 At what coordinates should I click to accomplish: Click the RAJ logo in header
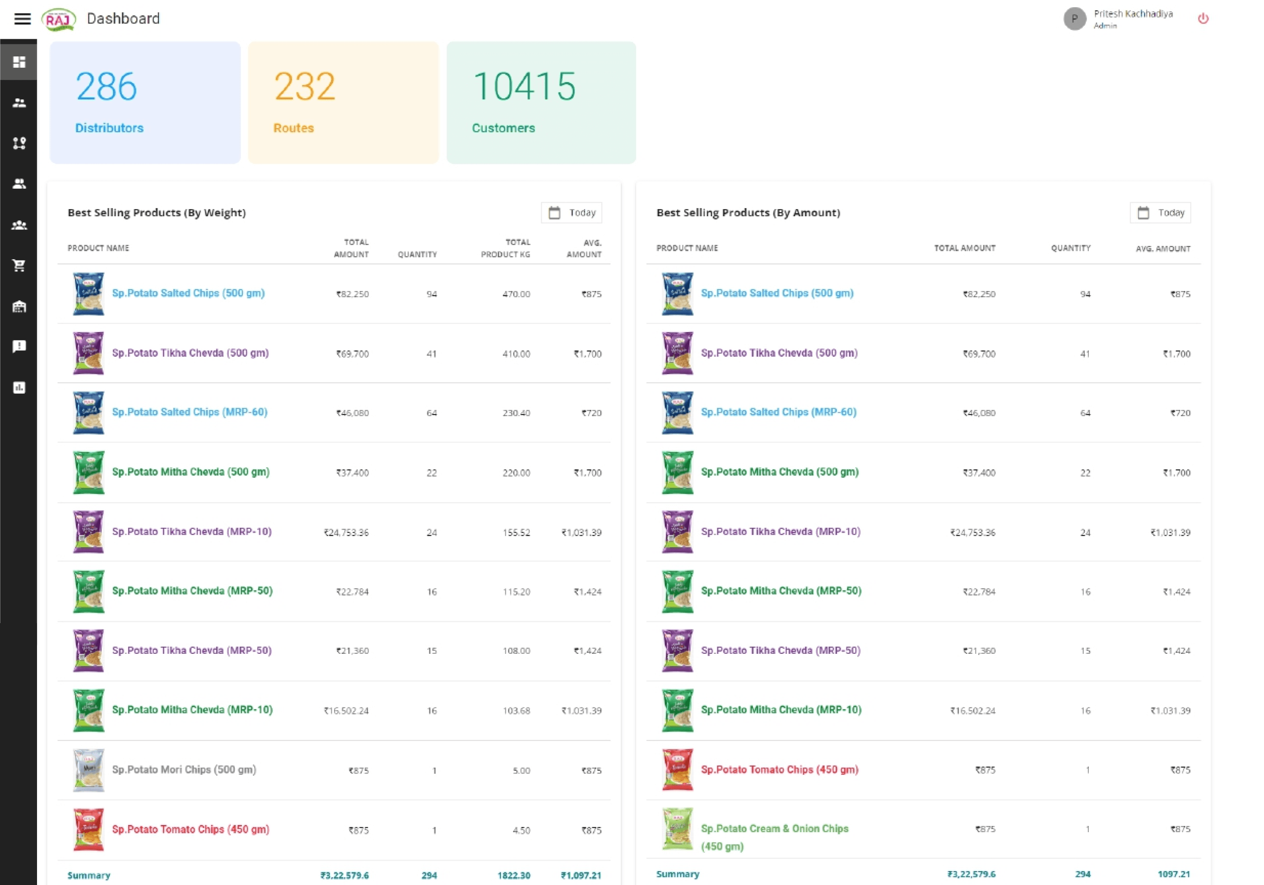pos(58,19)
